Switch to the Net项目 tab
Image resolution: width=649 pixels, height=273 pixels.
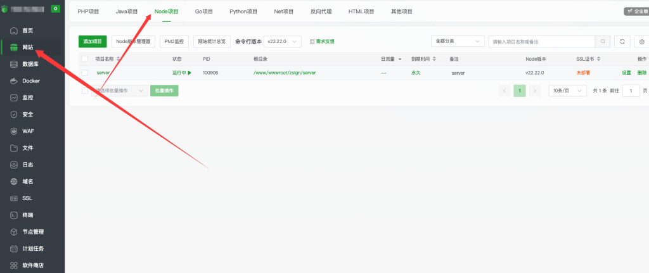pyautogui.click(x=284, y=11)
